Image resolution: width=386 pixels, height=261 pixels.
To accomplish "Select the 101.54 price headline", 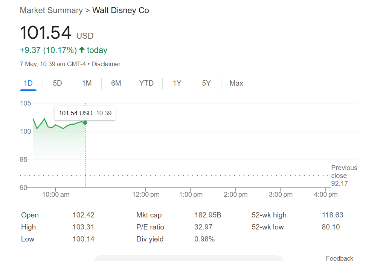I will 46,32.
